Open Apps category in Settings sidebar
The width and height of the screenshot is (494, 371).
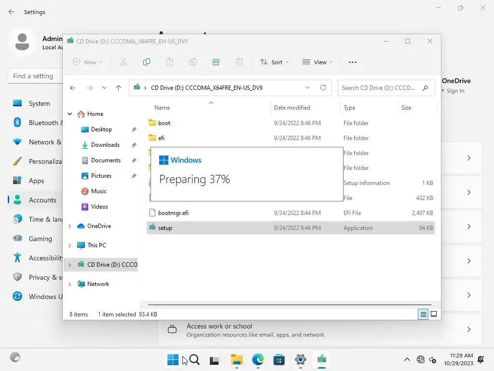click(35, 181)
